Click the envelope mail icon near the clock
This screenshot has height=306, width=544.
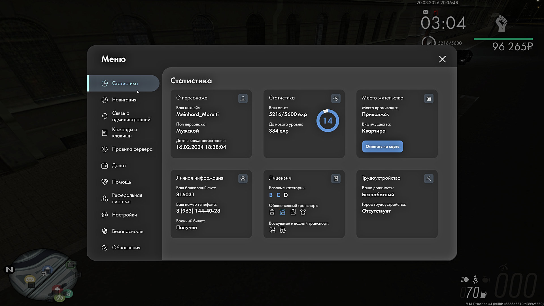[x=425, y=12]
